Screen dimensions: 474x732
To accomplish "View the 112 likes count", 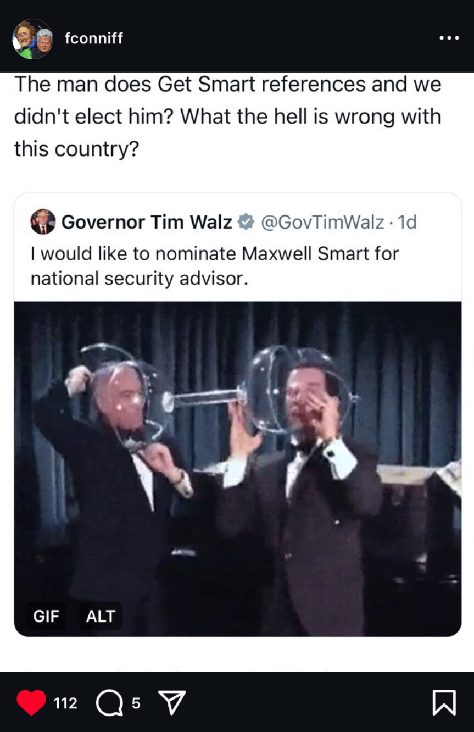I will pos(65,703).
